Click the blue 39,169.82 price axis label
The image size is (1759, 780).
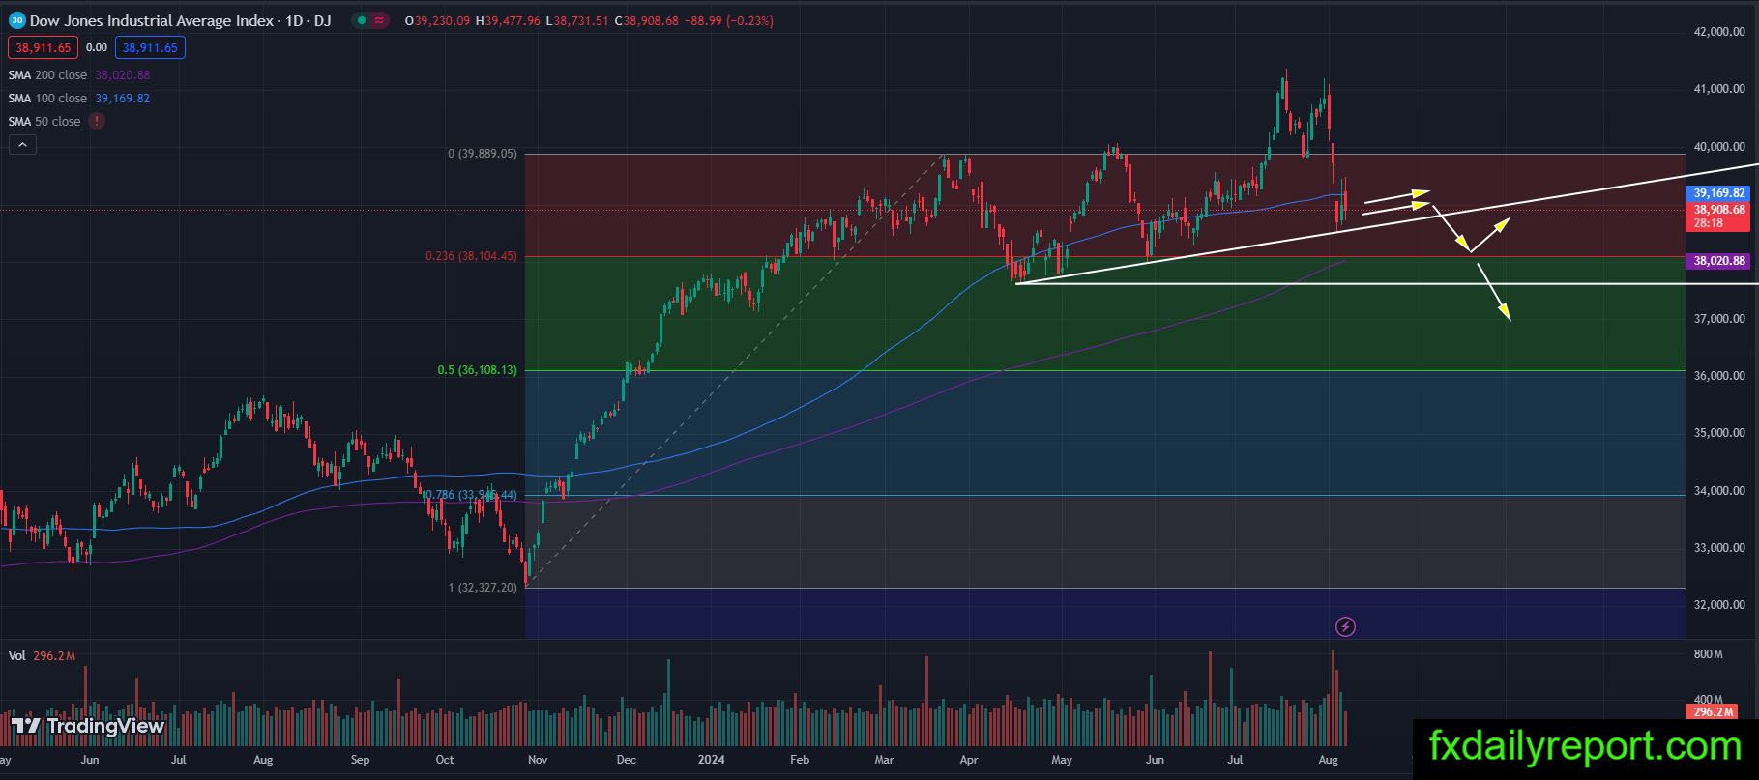pyautogui.click(x=1718, y=193)
